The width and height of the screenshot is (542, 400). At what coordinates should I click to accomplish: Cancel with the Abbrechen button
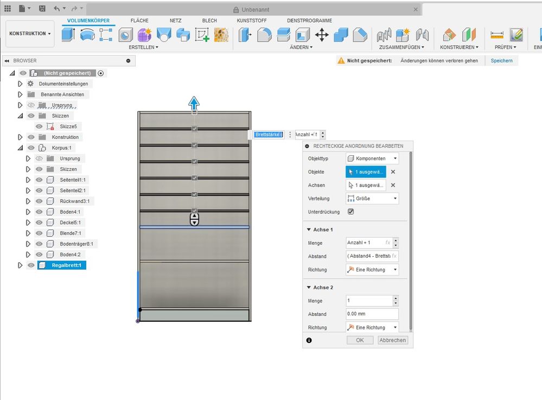(393, 340)
